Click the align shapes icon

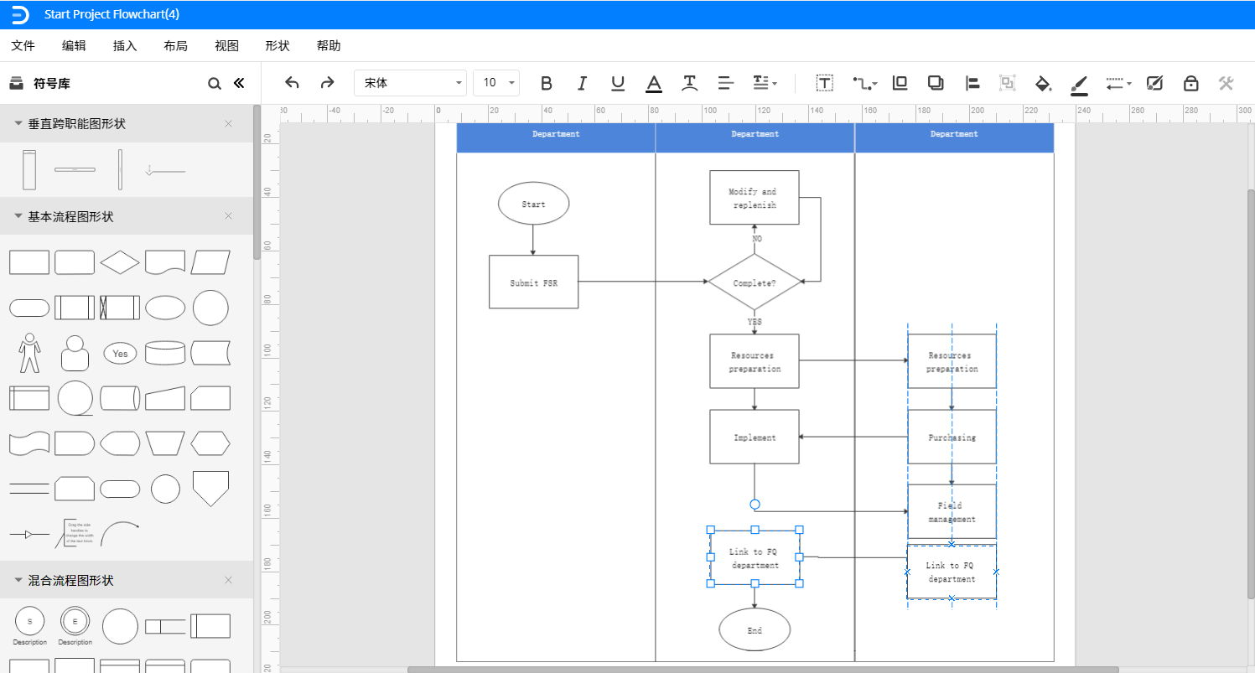click(x=972, y=82)
